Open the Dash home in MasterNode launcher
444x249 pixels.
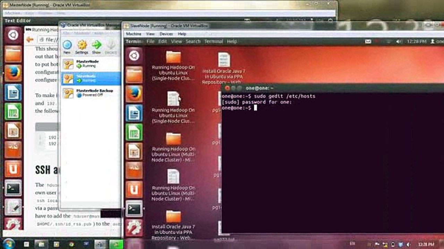pyautogui.click(x=13, y=35)
